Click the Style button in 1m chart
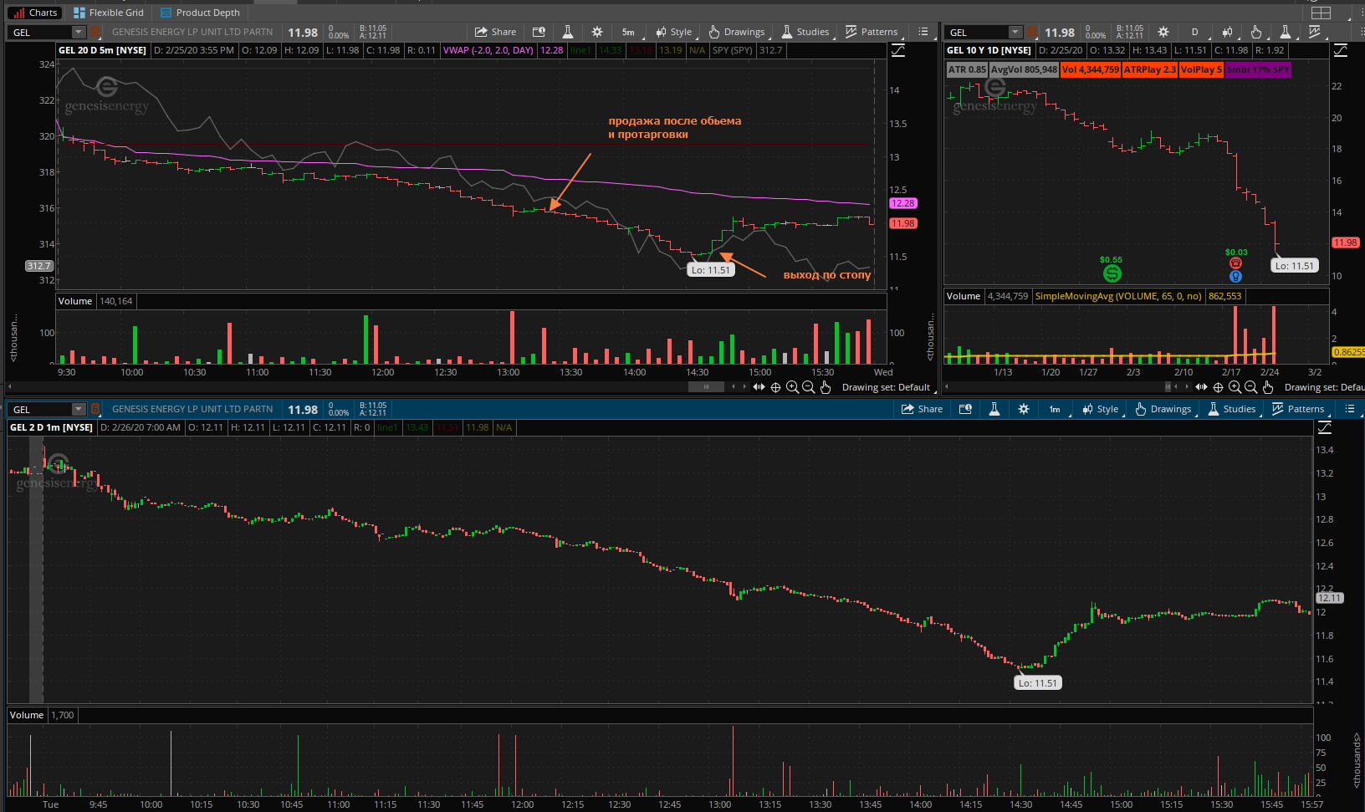 click(x=1101, y=409)
